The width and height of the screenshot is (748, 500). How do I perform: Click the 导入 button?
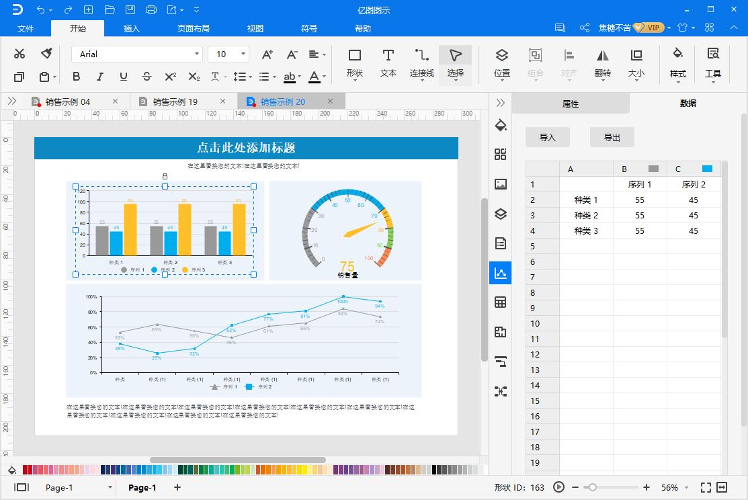tap(547, 137)
